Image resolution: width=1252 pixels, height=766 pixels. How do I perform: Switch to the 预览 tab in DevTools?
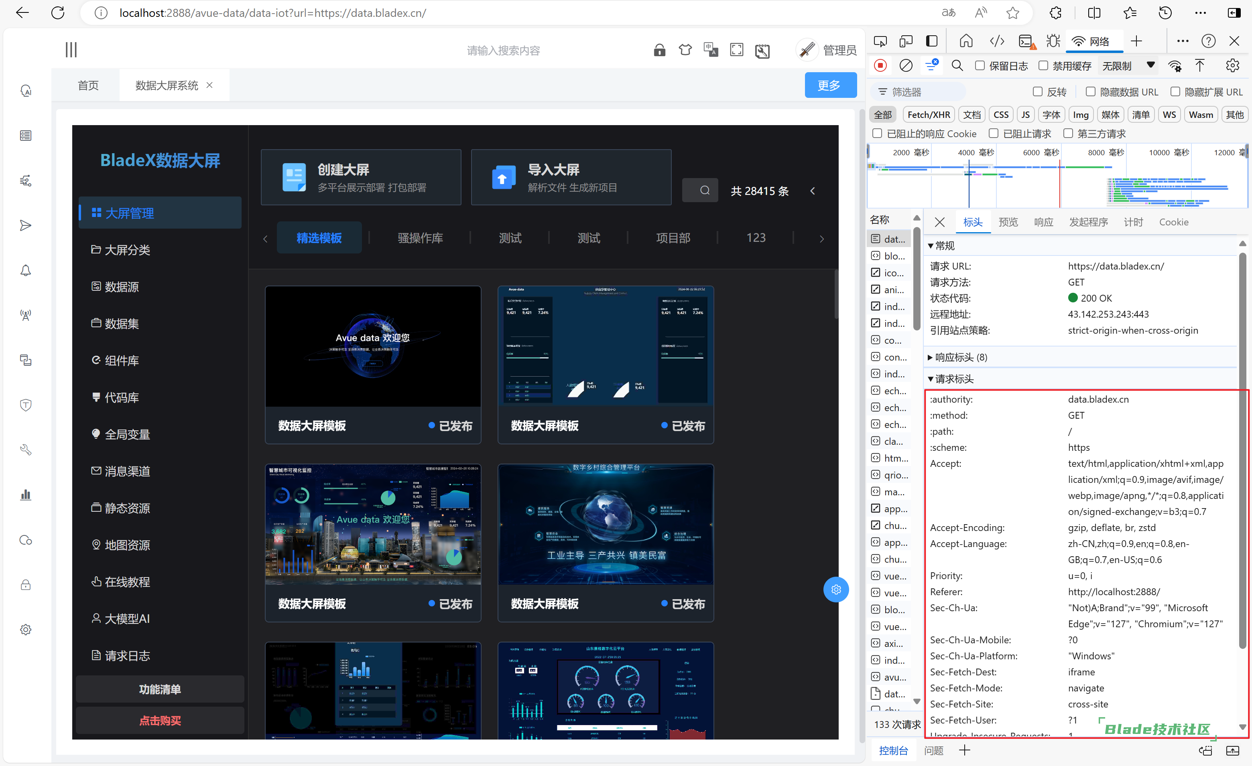pyautogui.click(x=1008, y=222)
